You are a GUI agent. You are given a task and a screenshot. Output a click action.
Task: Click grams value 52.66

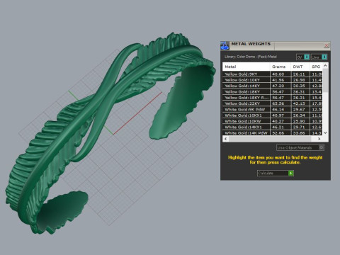(x=278, y=133)
